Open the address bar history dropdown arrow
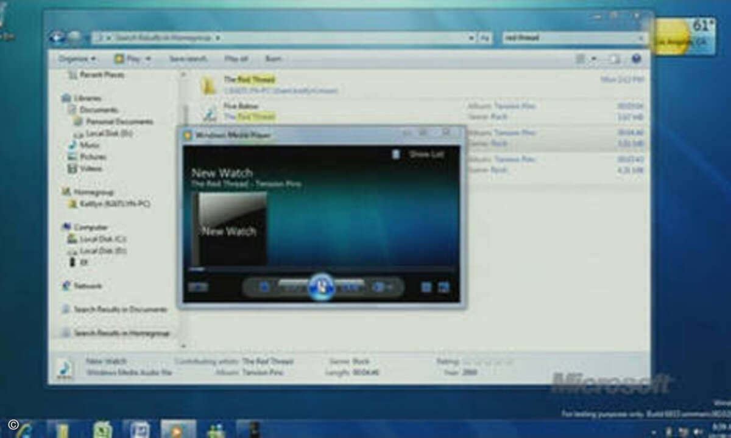 coord(471,38)
